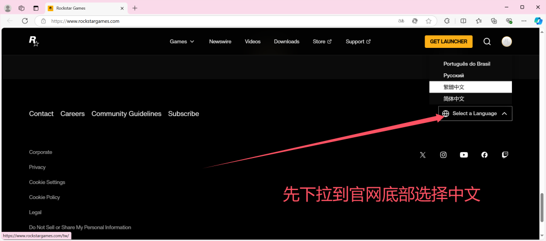Click the Subscribe link
546x241 pixels.
coord(183,113)
